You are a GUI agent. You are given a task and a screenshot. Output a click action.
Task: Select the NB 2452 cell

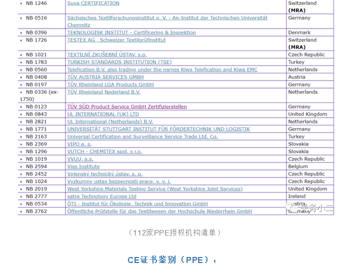[41, 174]
